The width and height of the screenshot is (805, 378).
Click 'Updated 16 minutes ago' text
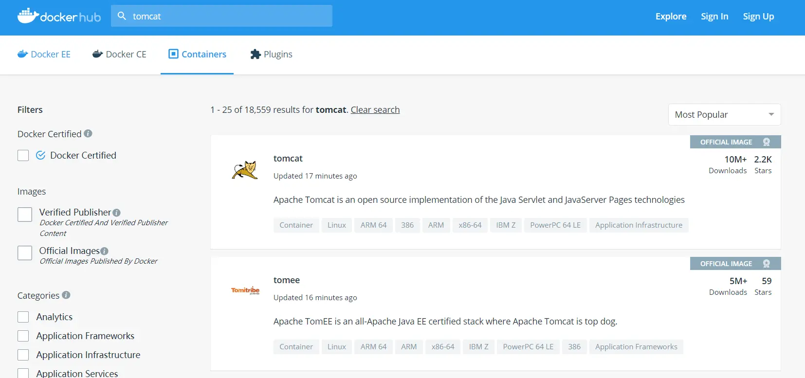click(x=315, y=298)
